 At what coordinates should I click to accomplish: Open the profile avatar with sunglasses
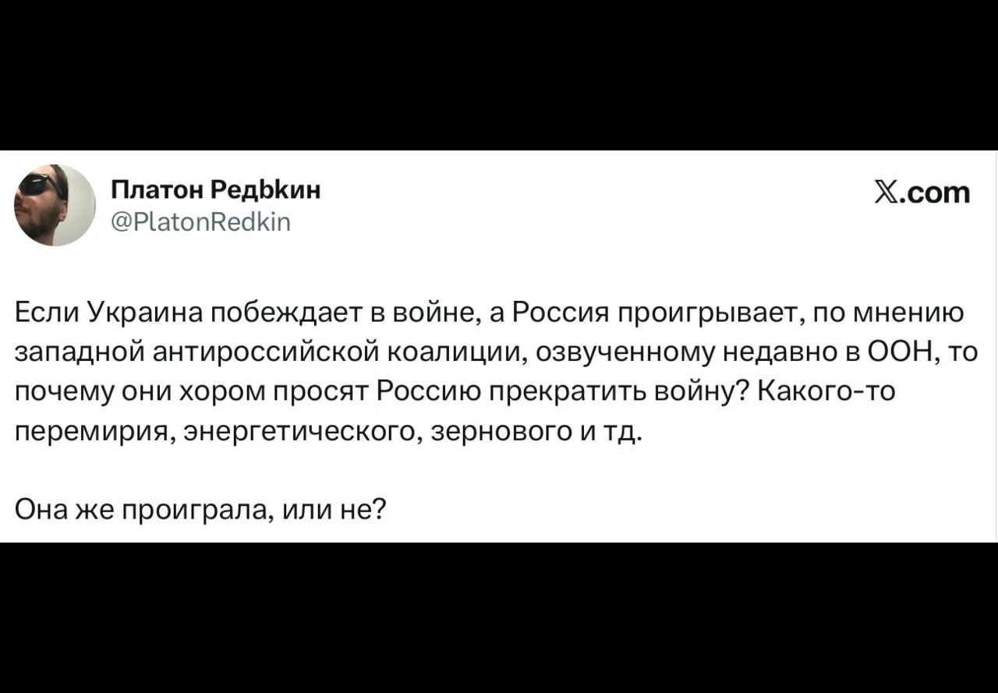[x=55, y=204]
